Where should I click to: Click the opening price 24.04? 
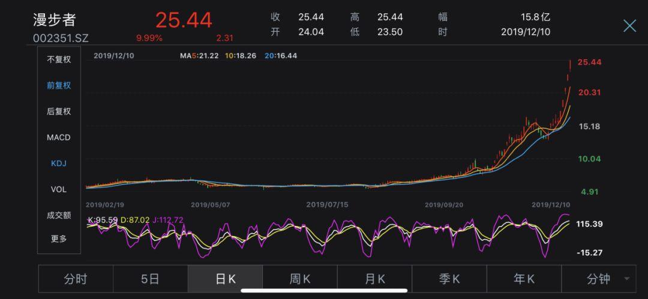[x=311, y=32]
